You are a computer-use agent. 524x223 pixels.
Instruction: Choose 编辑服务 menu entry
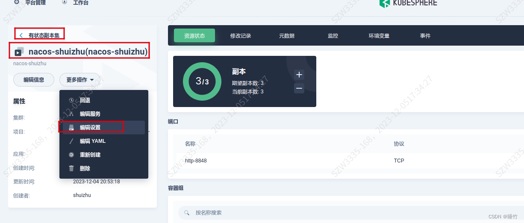(x=104, y=114)
